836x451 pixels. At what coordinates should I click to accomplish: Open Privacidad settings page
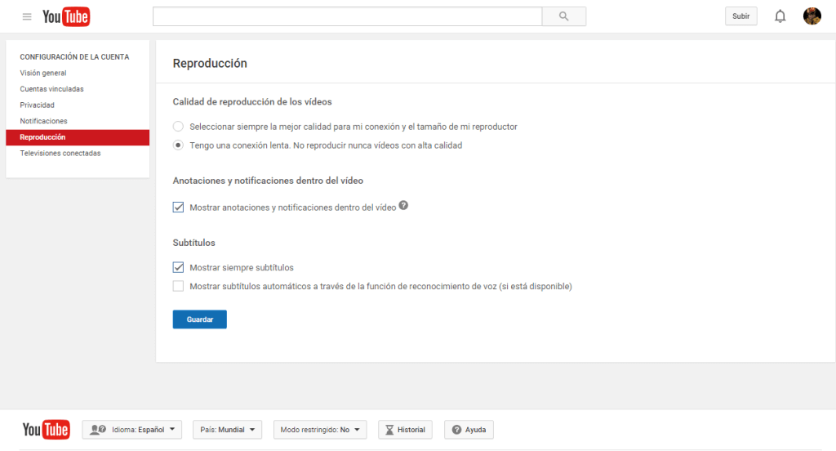click(38, 105)
